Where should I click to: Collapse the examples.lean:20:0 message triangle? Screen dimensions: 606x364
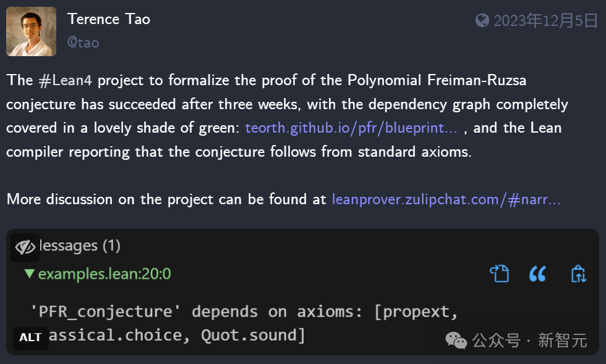point(29,274)
